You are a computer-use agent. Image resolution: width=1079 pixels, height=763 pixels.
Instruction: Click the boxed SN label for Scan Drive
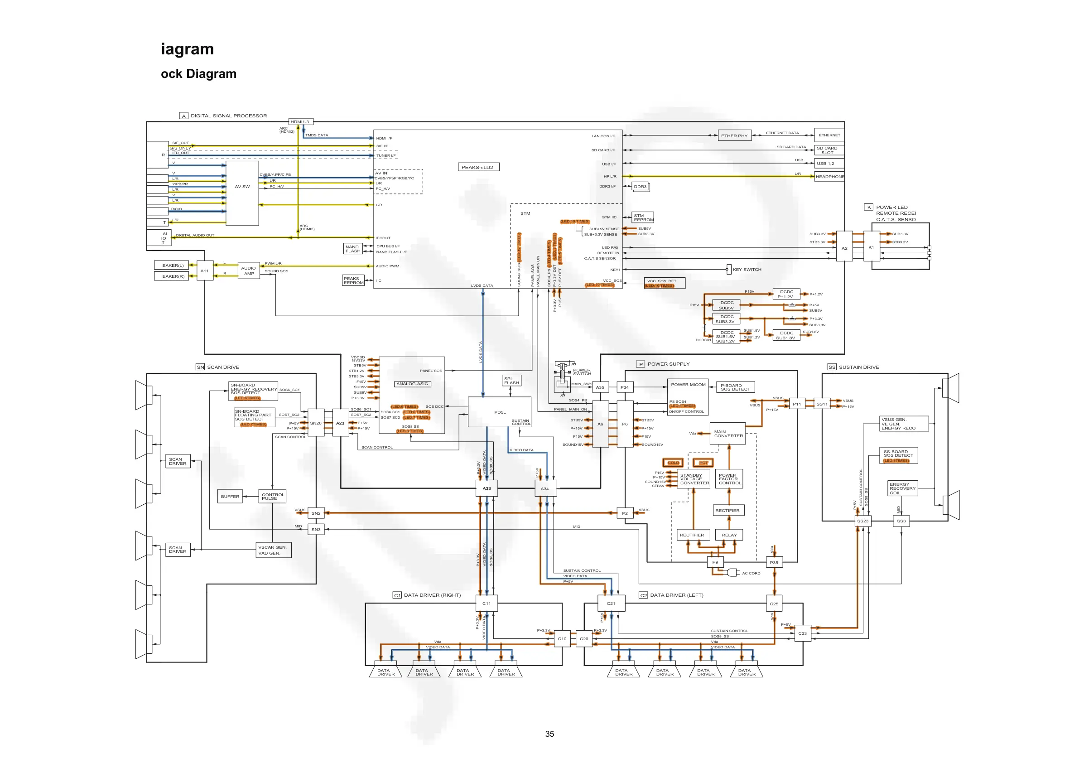click(200, 367)
